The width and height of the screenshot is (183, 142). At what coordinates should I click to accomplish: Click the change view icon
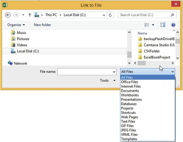pyautogui.click(x=147, y=25)
